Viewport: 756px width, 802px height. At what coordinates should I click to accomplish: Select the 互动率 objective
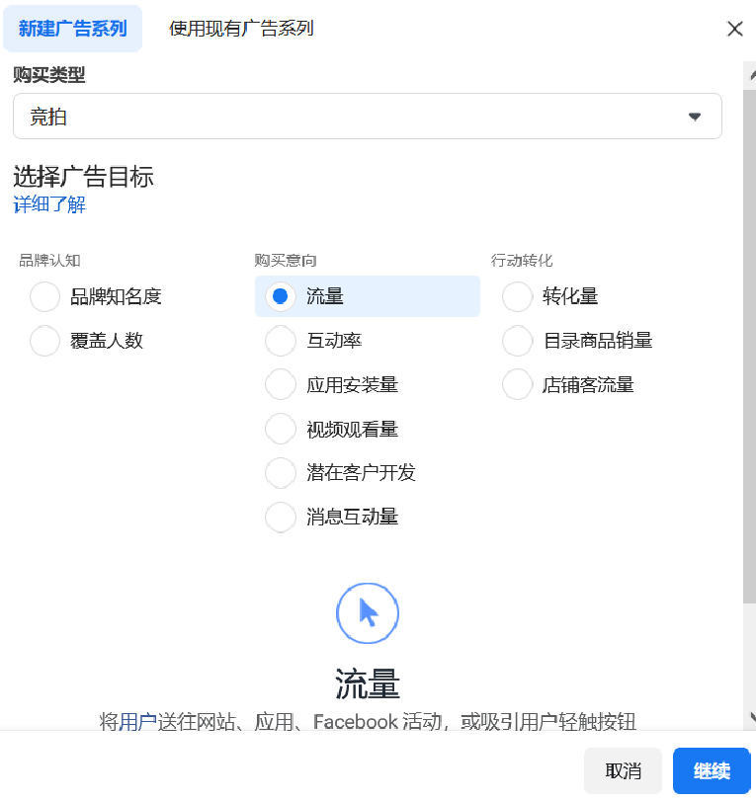(281, 341)
